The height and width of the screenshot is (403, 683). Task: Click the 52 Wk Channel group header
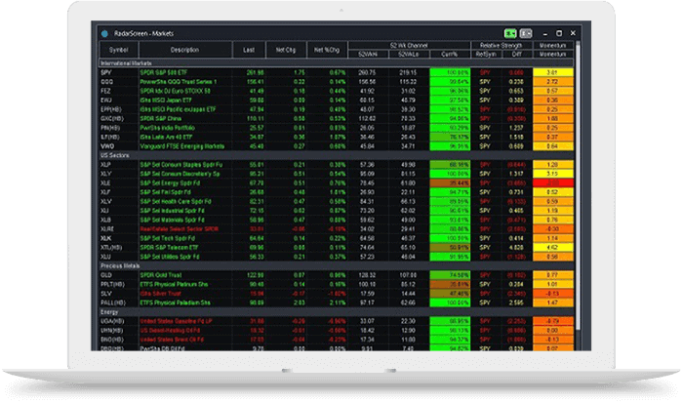pyautogui.click(x=409, y=45)
